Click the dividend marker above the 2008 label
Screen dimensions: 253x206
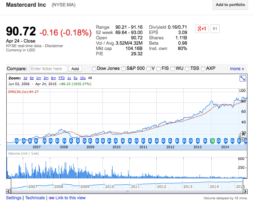pos(64,141)
